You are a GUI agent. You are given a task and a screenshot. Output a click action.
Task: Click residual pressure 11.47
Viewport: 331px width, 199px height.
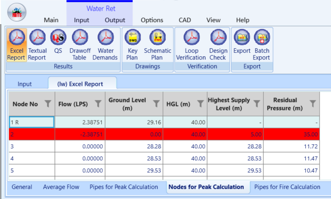[x=291, y=158]
